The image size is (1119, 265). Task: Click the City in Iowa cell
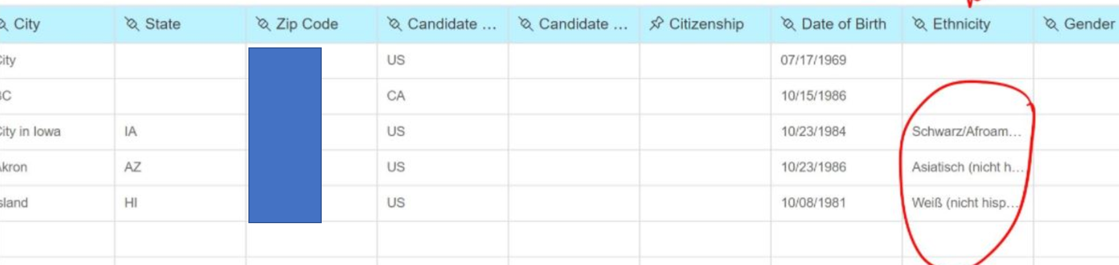[x=57, y=132]
